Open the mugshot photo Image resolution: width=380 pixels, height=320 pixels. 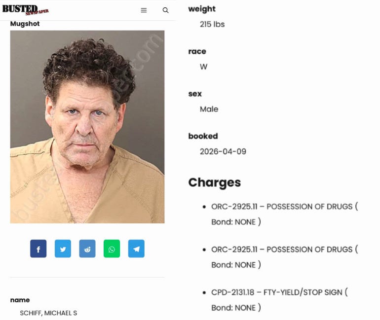pos(87,127)
